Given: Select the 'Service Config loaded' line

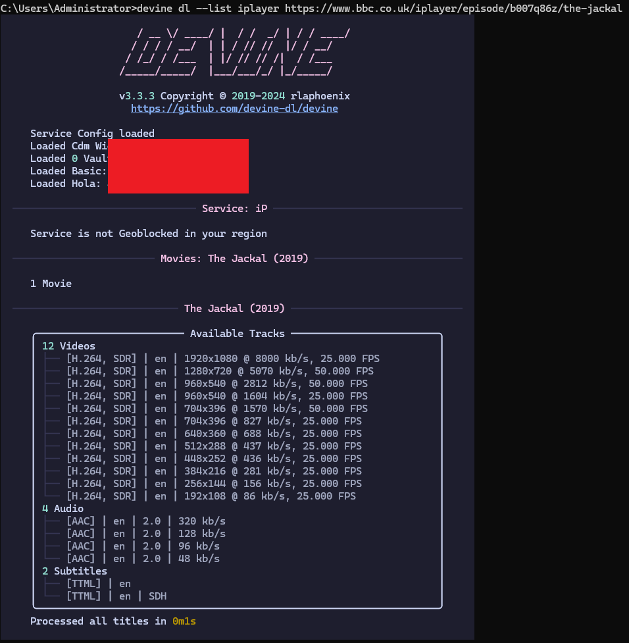Looking at the screenshot, I should tap(92, 134).
